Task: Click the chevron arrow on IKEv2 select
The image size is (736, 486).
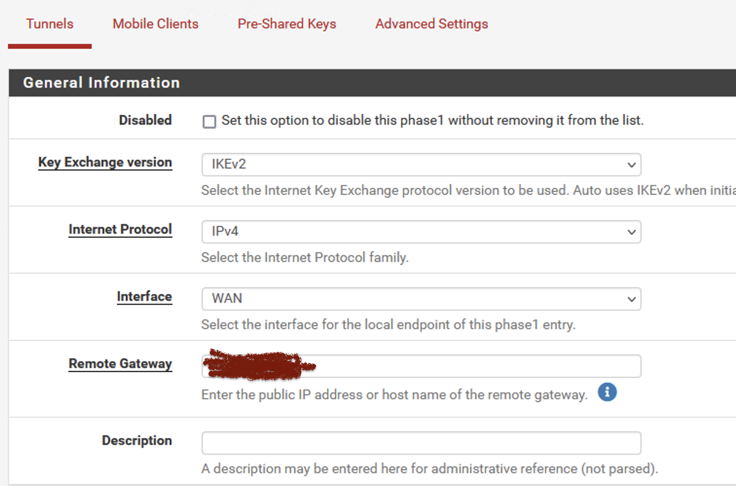Action: [x=631, y=165]
